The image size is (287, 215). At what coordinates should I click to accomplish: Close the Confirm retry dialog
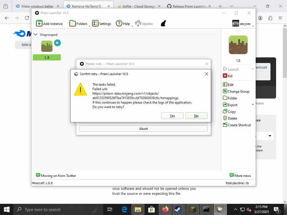[207, 74]
